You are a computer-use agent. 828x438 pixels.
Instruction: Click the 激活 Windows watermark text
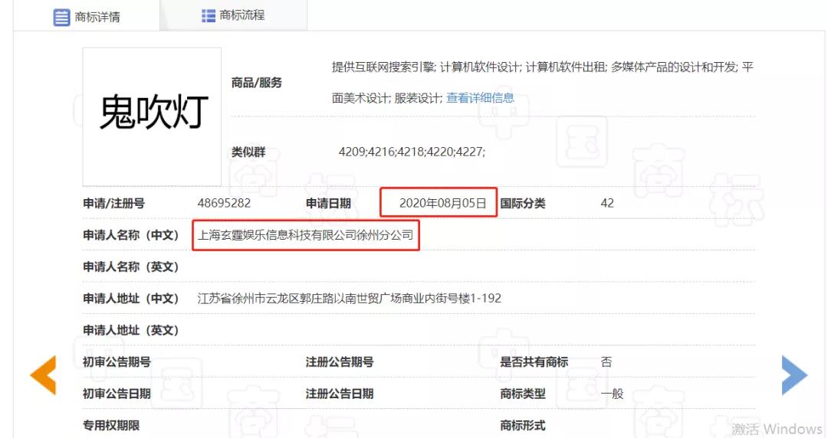[x=776, y=429]
